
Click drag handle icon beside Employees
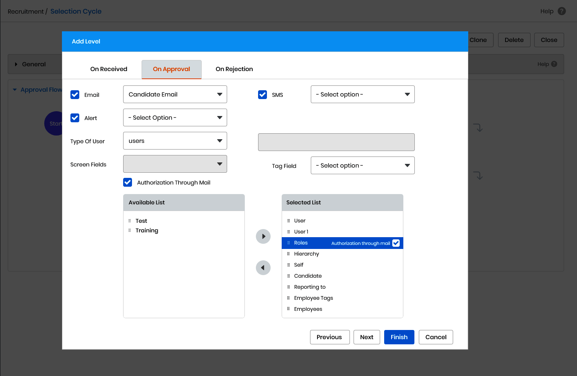tap(288, 309)
